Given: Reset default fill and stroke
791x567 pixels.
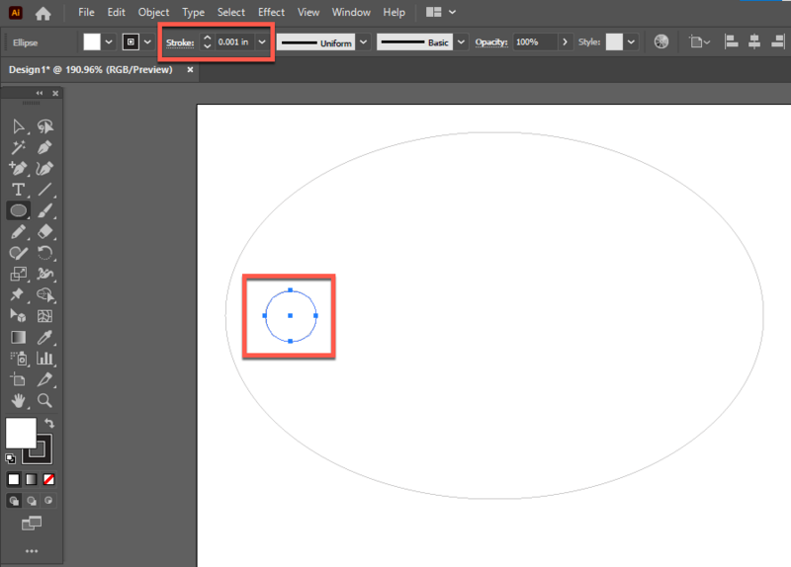Looking at the screenshot, I should [x=11, y=458].
